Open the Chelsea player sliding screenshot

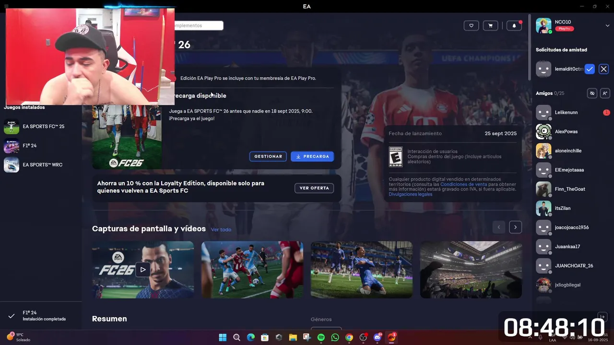coord(362,269)
